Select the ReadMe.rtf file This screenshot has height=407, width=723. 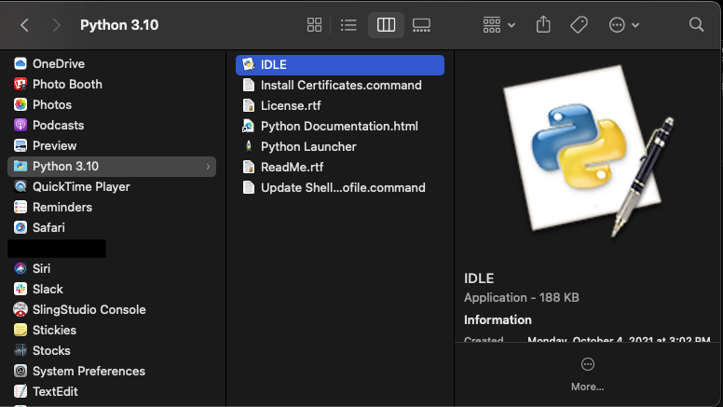[340, 167]
